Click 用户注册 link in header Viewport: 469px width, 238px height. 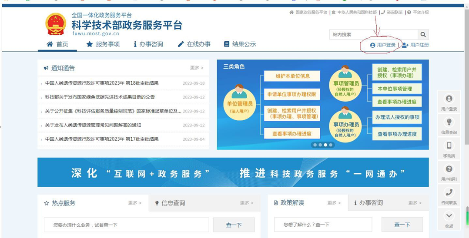click(419, 45)
